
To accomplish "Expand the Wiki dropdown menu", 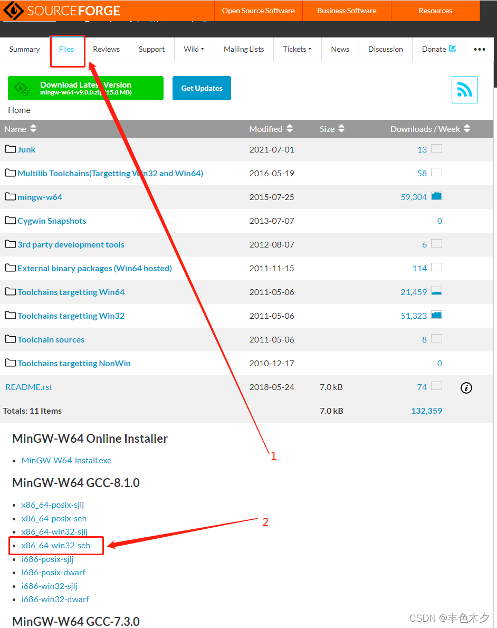I will pos(194,49).
